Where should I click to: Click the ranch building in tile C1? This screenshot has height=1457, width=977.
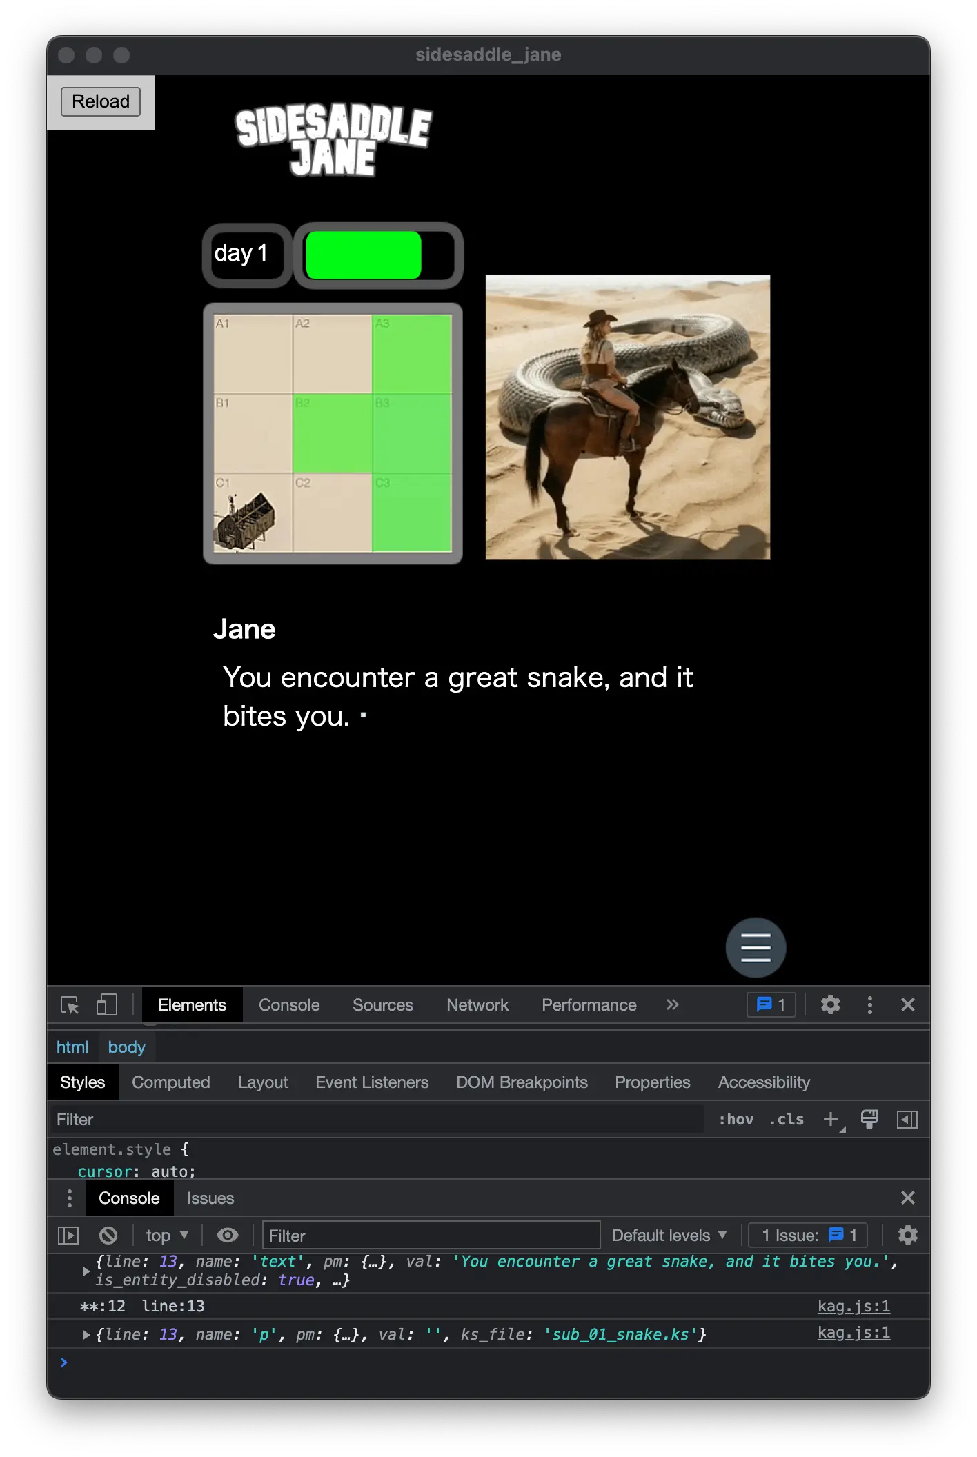[x=245, y=522]
